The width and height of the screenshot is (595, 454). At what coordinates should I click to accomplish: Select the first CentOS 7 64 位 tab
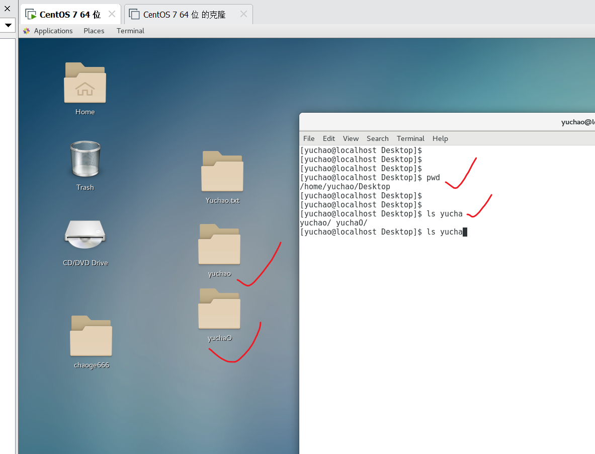coord(70,15)
